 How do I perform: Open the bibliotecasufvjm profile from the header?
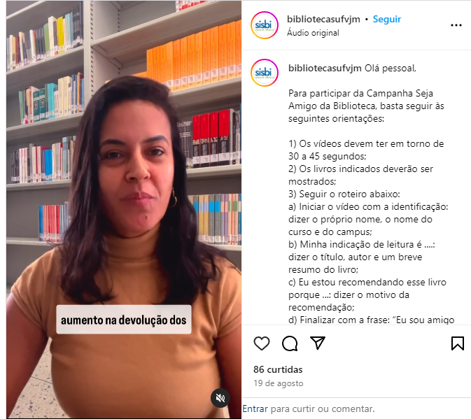point(323,19)
